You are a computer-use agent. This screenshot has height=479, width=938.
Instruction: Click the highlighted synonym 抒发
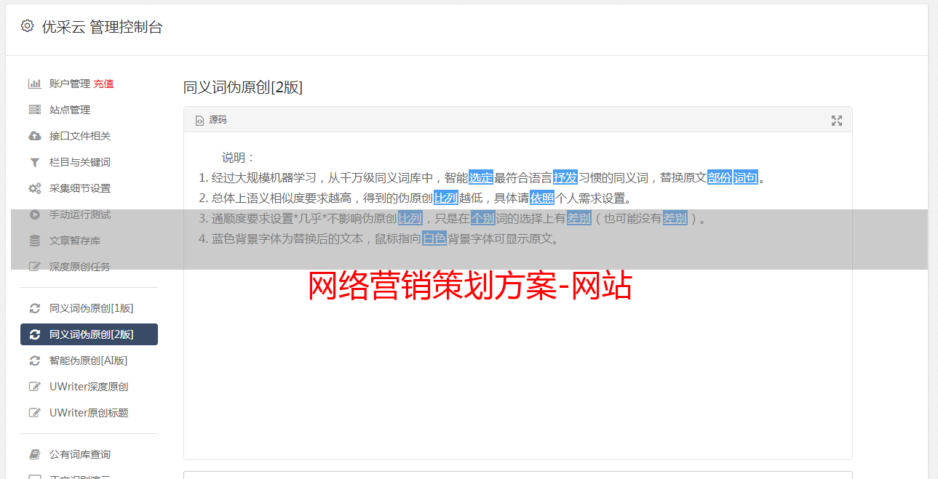click(x=565, y=177)
